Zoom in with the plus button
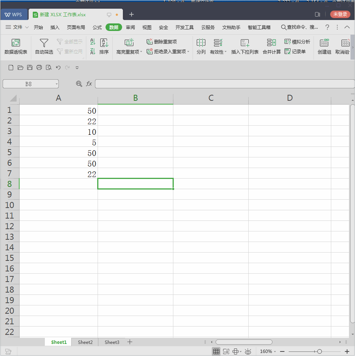 (x=347, y=351)
